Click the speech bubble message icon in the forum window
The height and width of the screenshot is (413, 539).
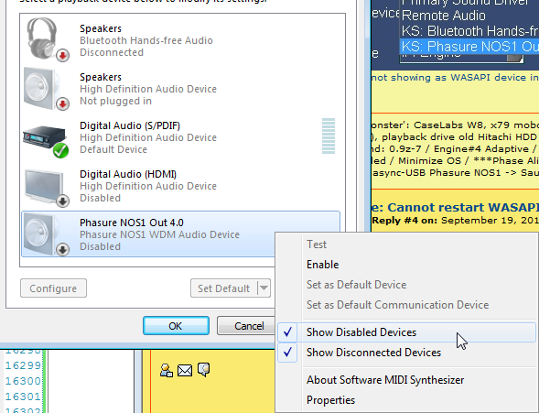[x=204, y=370]
